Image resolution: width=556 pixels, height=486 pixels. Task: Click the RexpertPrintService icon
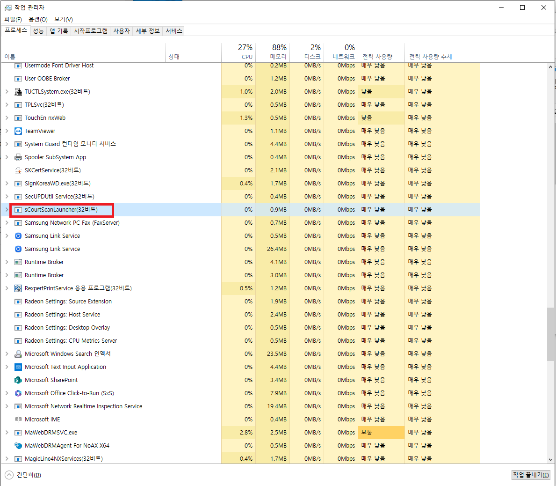point(18,288)
